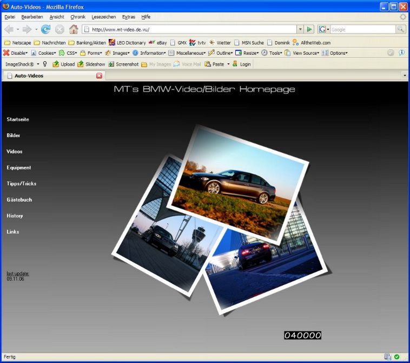
Task: Go to the Home page icon
Action: (x=74, y=29)
